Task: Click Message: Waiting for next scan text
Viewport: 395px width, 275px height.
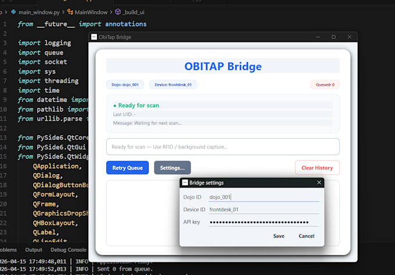Action: click(x=147, y=123)
